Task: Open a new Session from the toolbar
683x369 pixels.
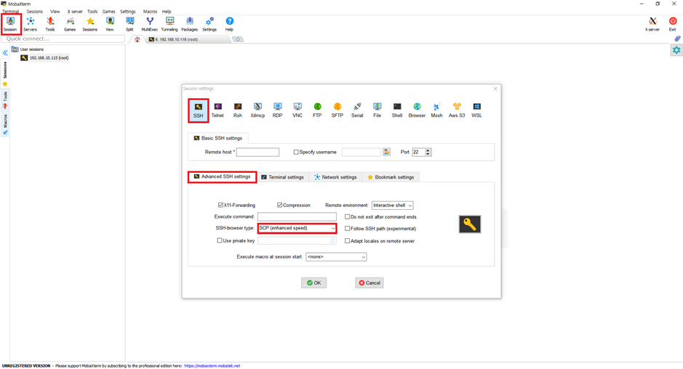Action: pos(10,24)
